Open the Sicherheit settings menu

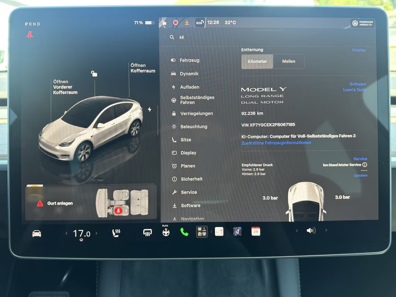coord(187,179)
